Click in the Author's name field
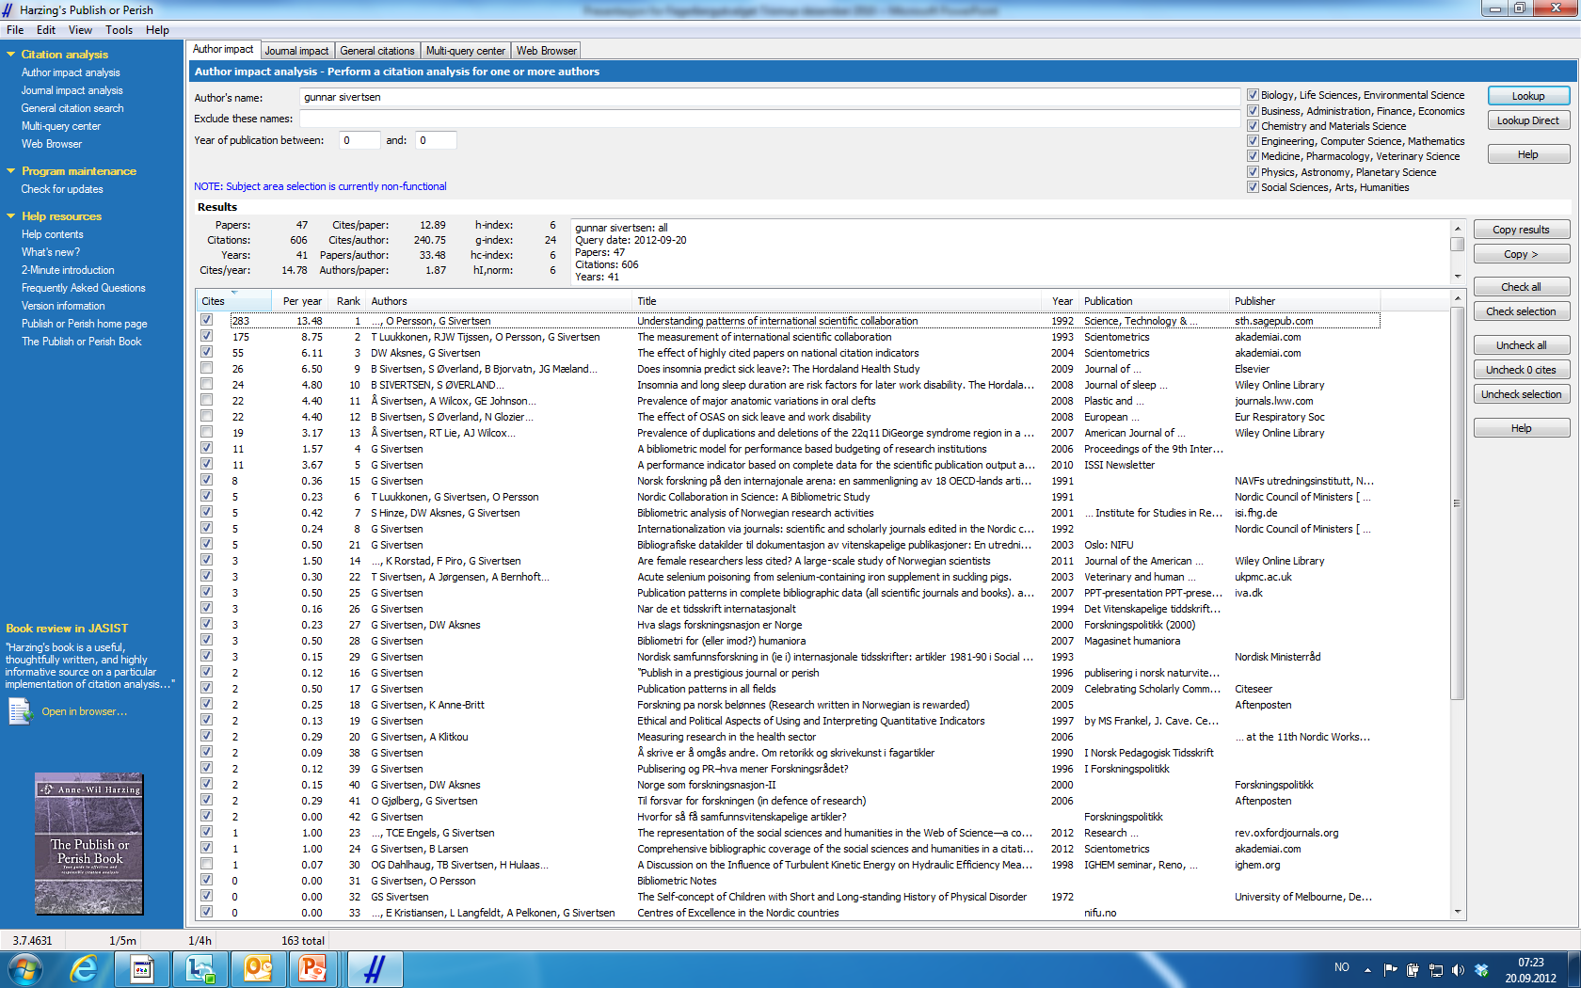 [769, 97]
